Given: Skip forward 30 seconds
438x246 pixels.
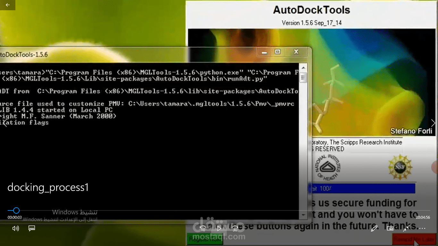Looking at the screenshot, I should click(235, 228).
